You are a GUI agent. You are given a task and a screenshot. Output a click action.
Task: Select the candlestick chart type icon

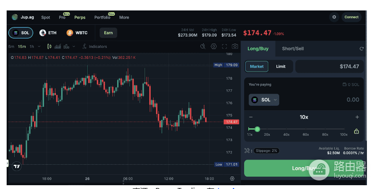coord(49,47)
